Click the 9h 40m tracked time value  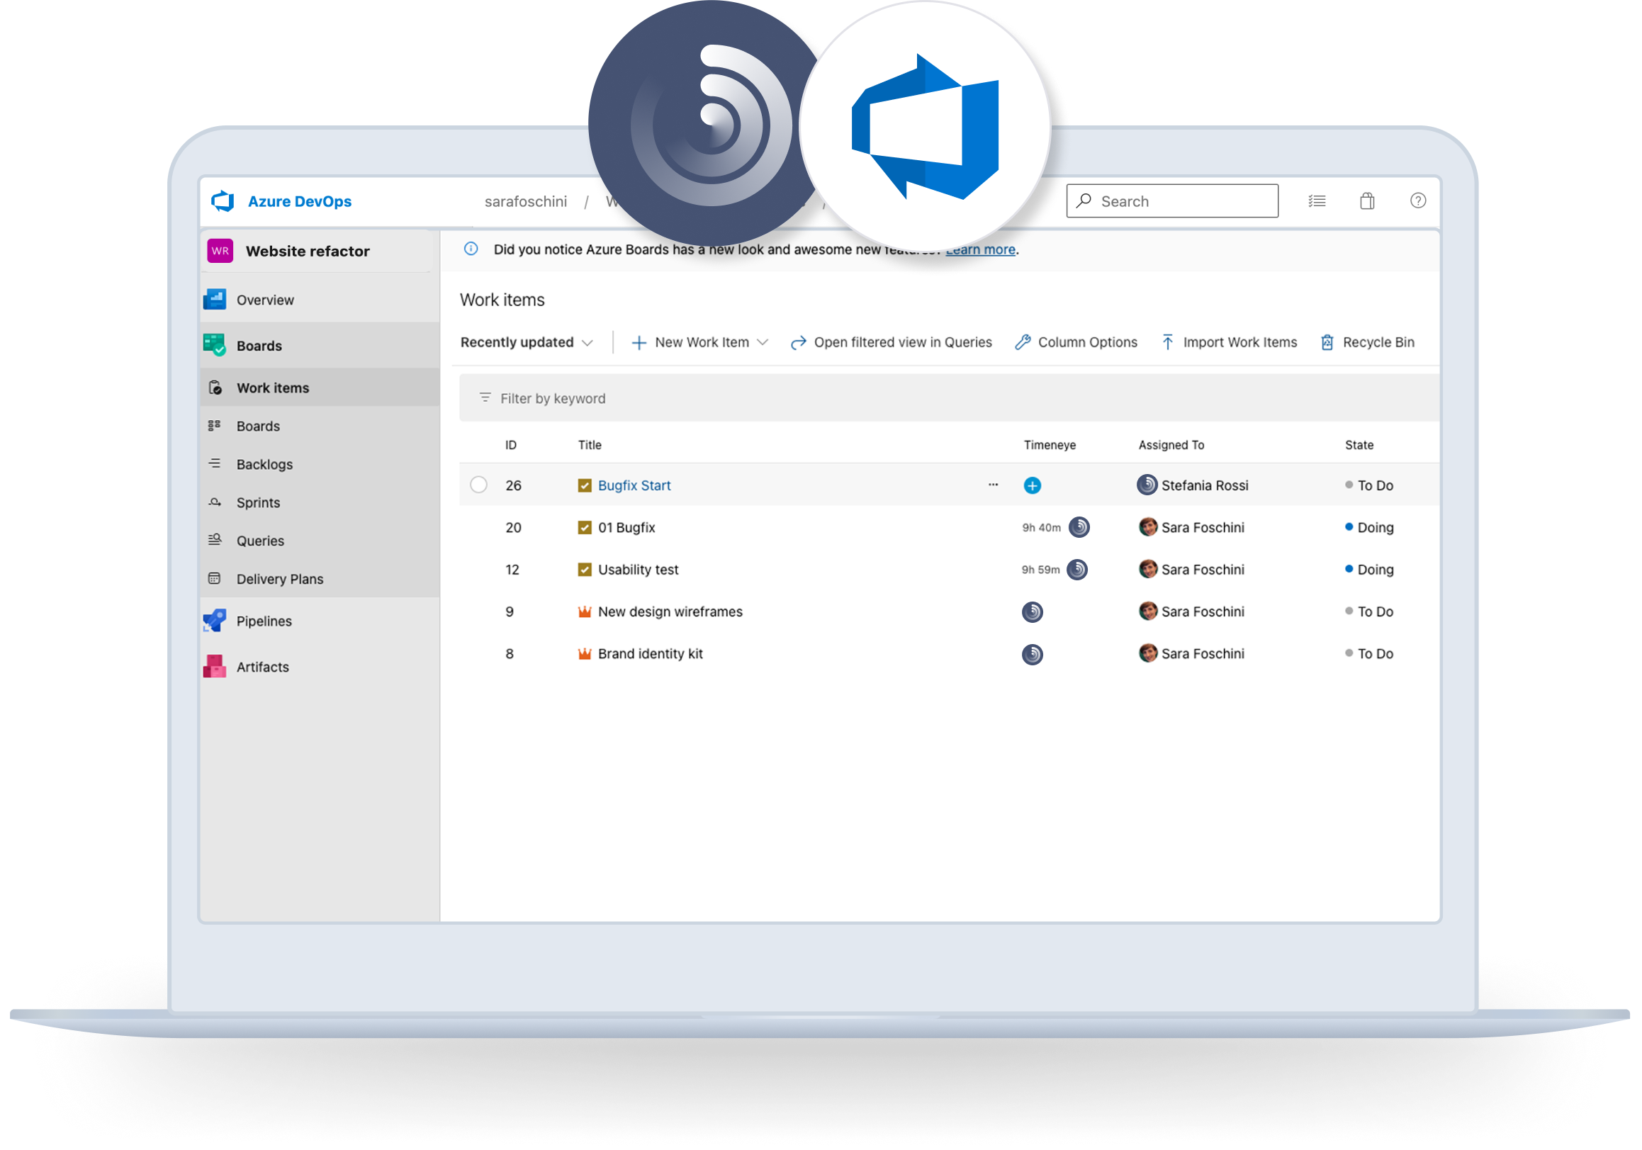point(1041,528)
